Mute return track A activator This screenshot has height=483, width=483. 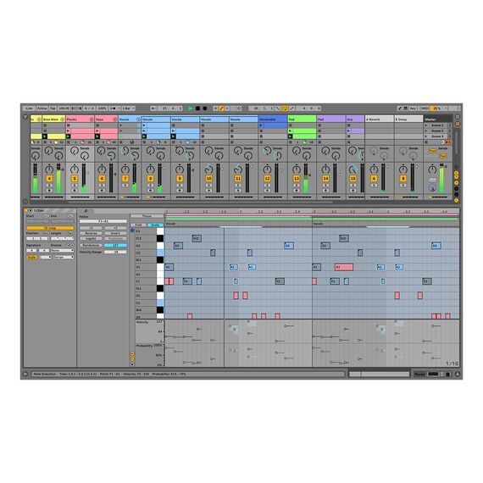coord(374,178)
